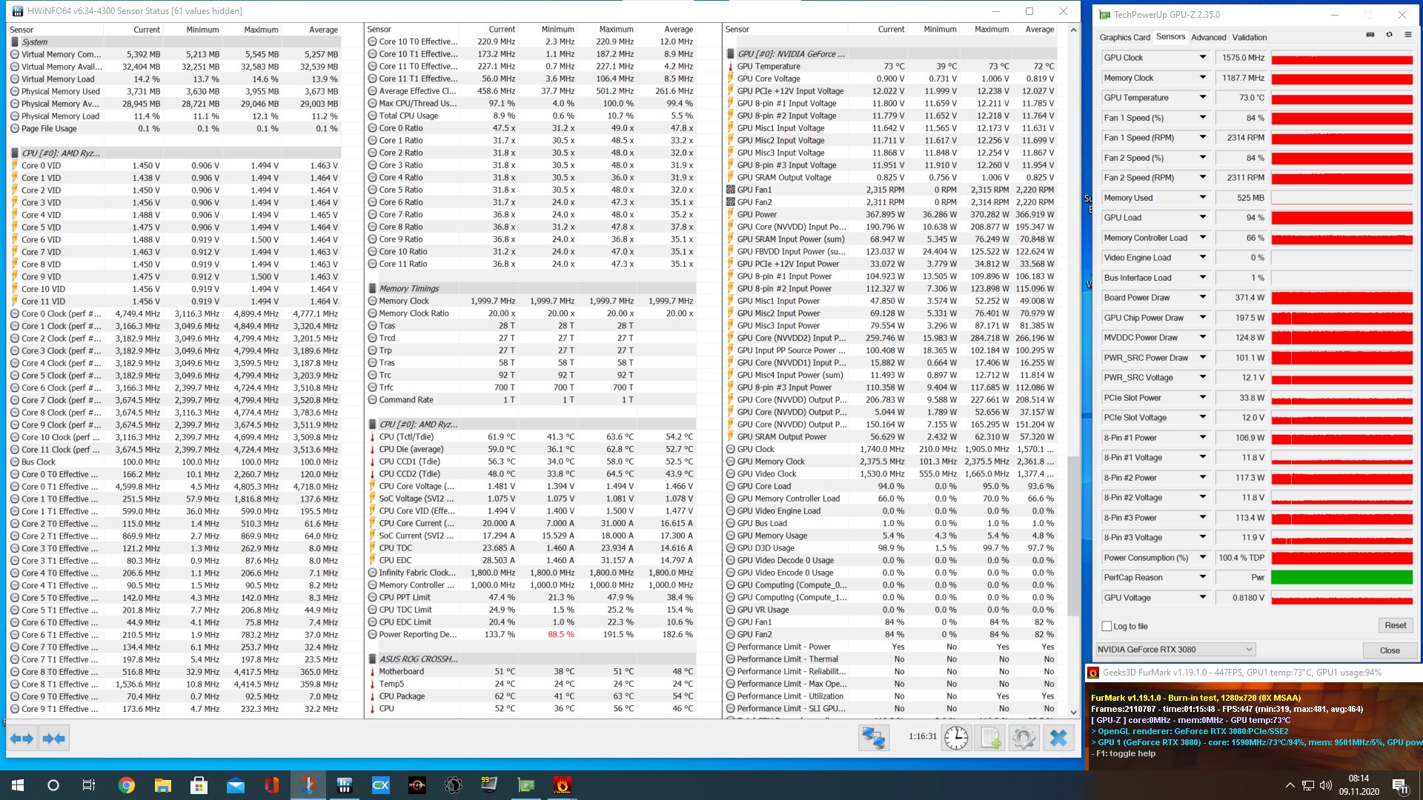Switch to the Graphics Card tab
Image resolution: width=1423 pixels, height=800 pixels.
pyautogui.click(x=1124, y=37)
